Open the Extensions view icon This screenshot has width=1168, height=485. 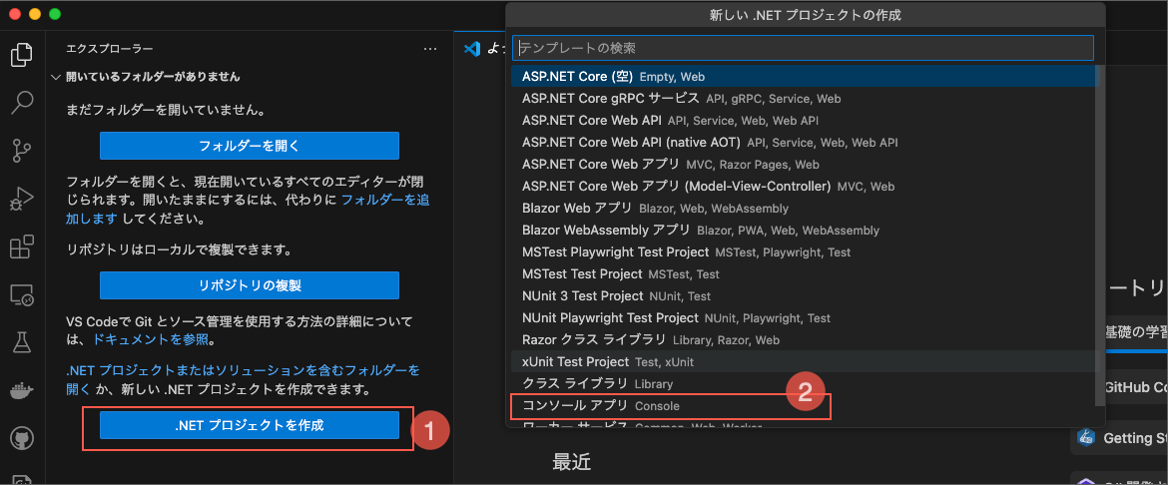point(22,246)
